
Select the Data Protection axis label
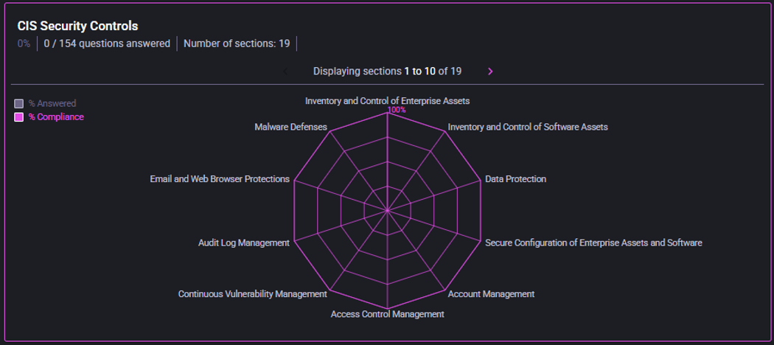[516, 178]
